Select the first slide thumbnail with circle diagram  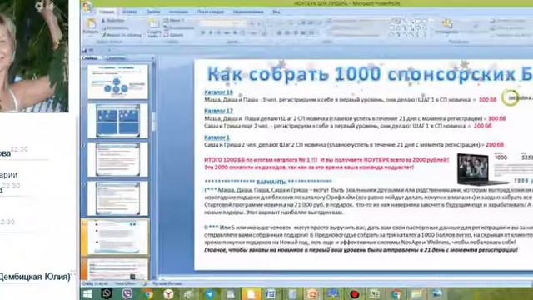117,82
